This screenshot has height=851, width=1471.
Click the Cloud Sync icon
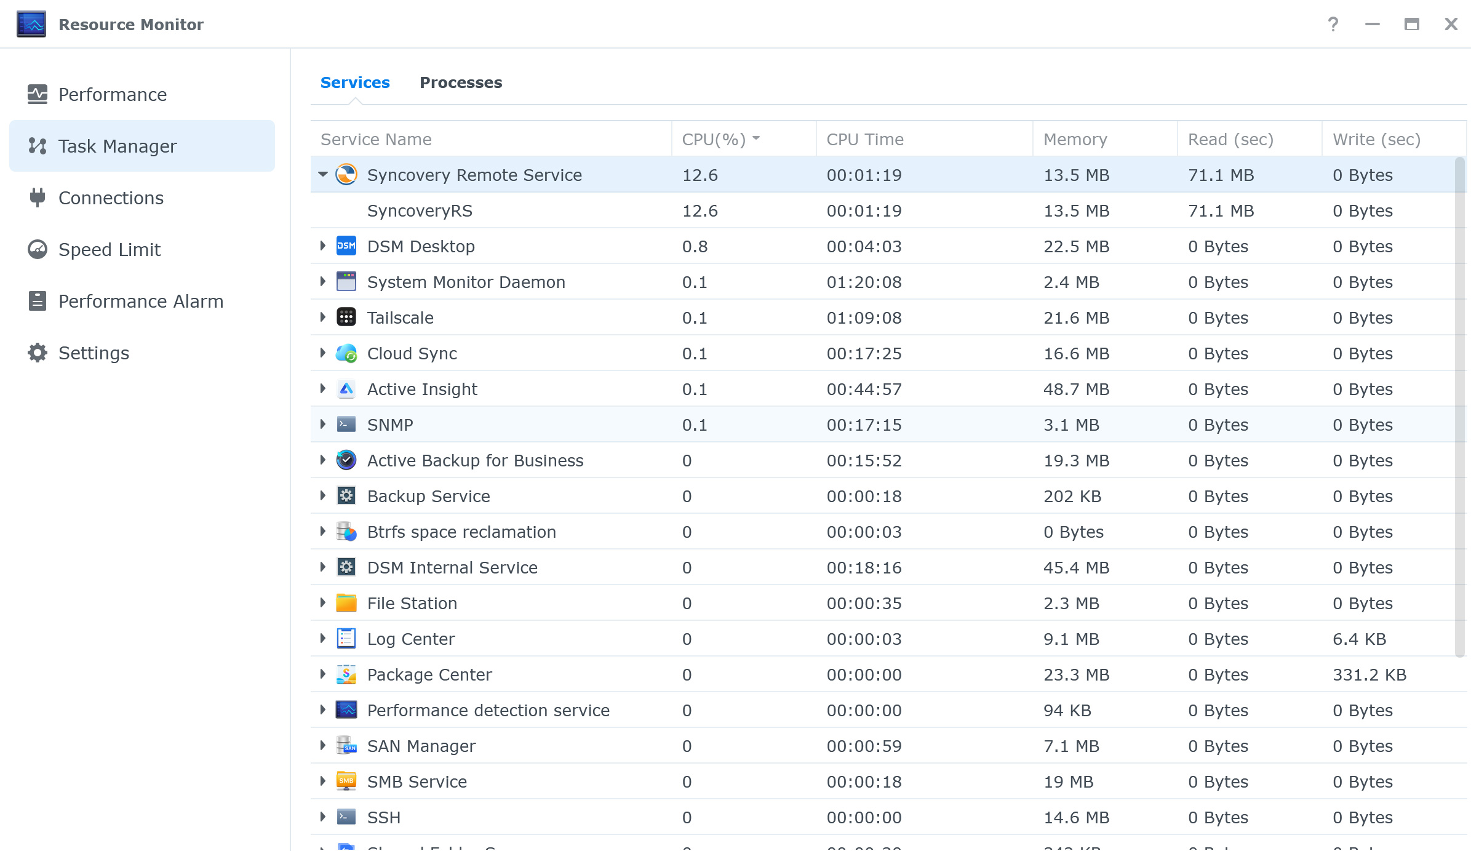pos(346,353)
